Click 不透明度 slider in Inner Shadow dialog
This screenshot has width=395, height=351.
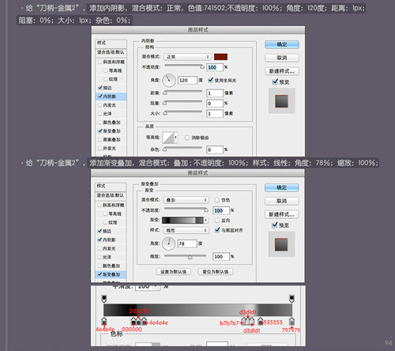click(x=184, y=66)
